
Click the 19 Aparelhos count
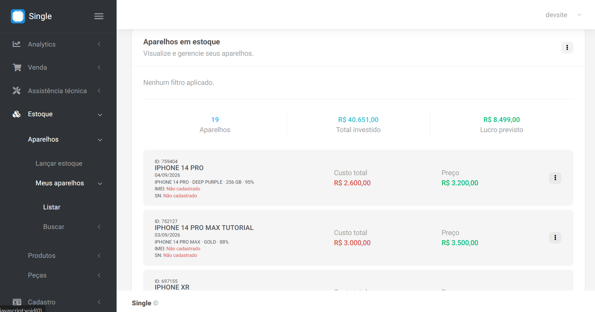point(215,120)
